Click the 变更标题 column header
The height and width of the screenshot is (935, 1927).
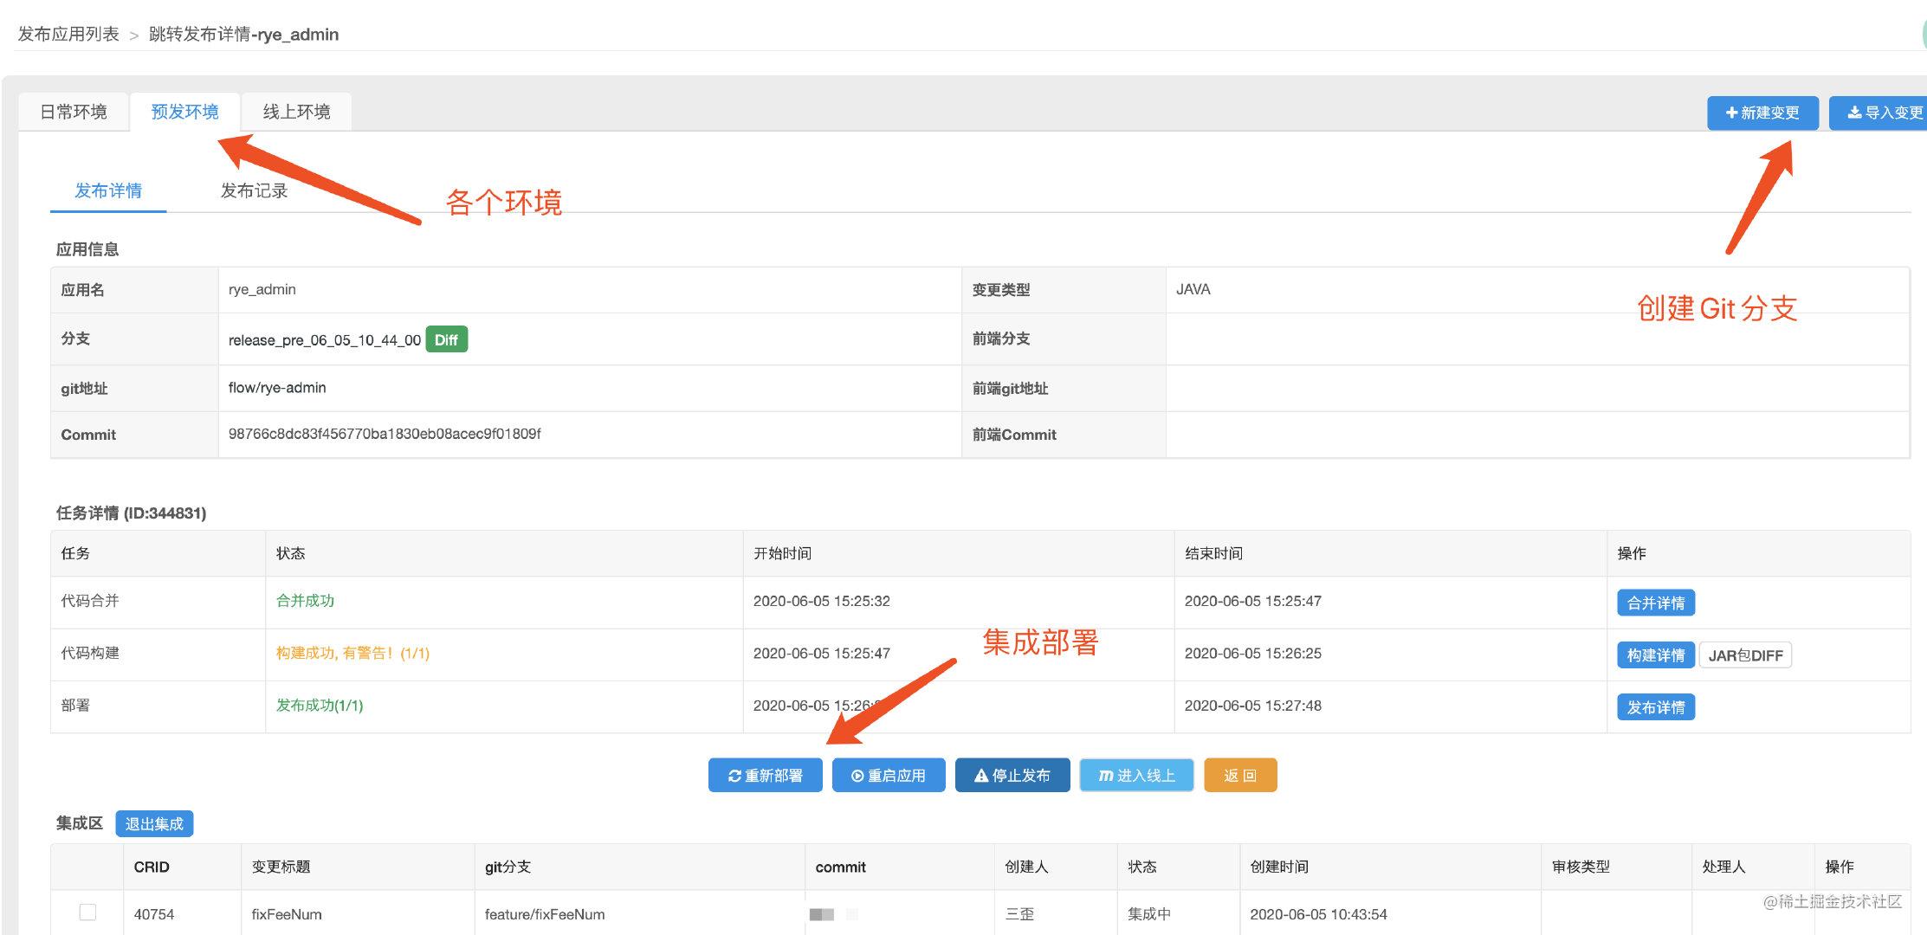tap(281, 867)
